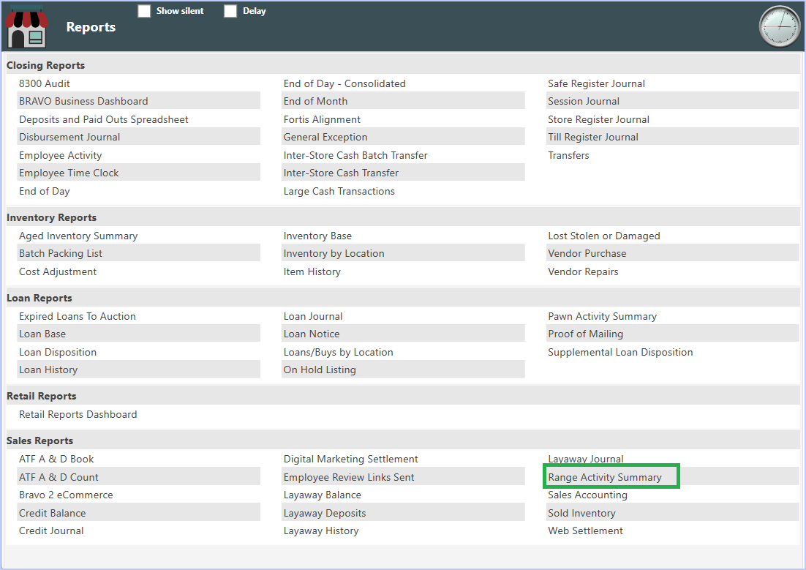Viewport: 806px width, 570px height.
Task: Click the store awning home icon
Action: 27,27
